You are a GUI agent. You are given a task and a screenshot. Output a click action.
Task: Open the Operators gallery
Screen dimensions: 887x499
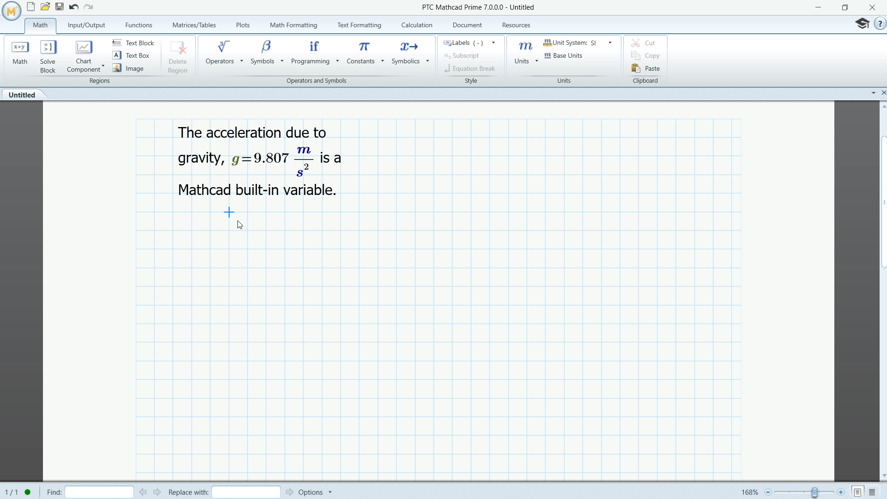click(224, 53)
